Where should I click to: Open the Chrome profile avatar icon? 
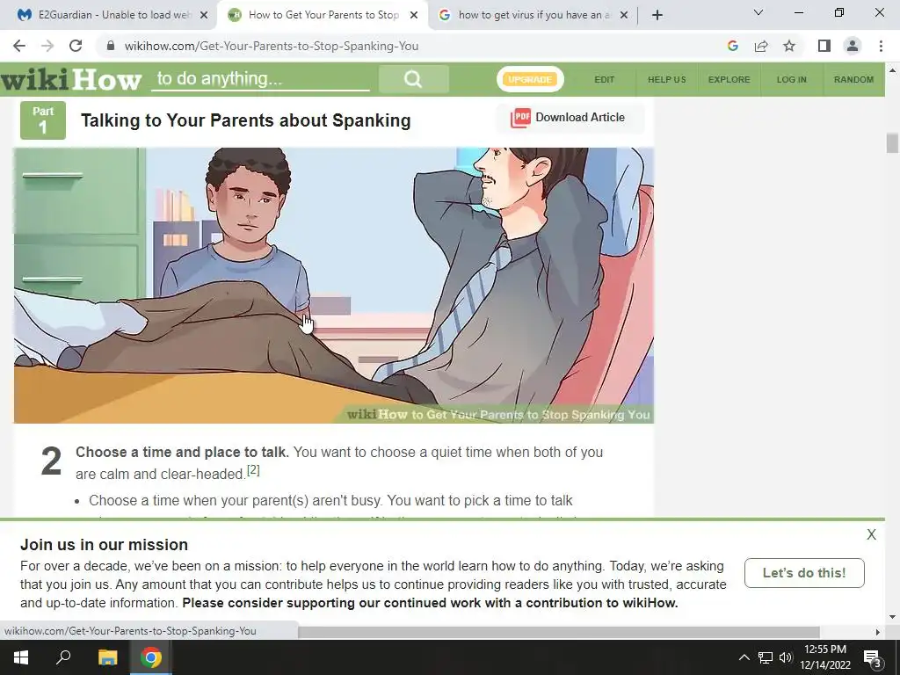coord(853,46)
